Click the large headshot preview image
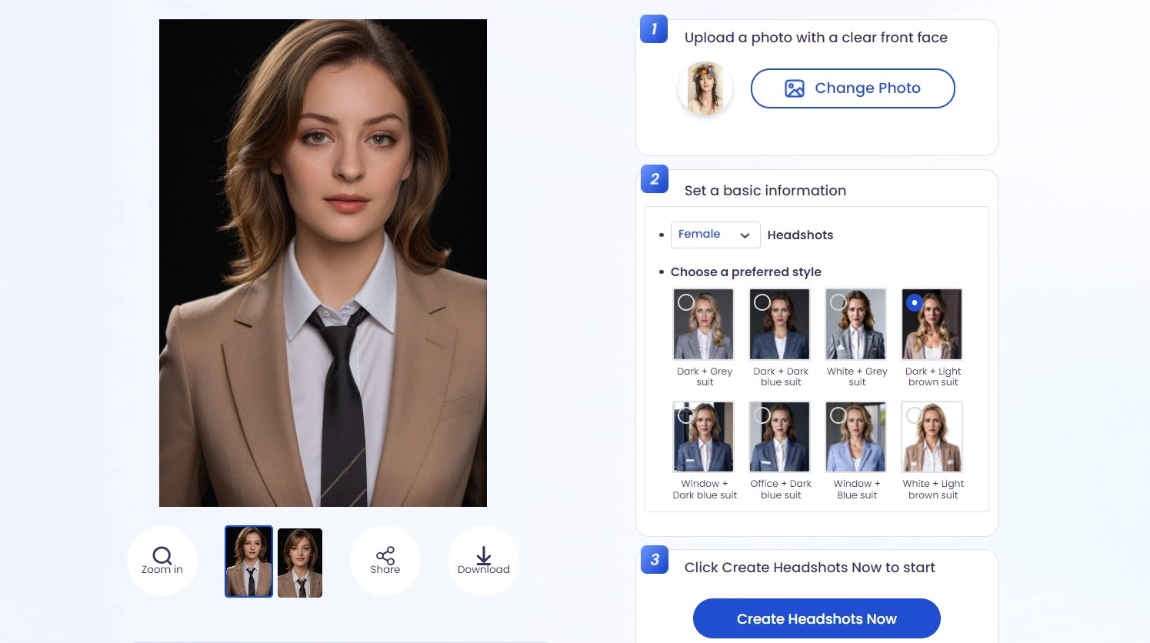This screenshot has width=1150, height=643. pyautogui.click(x=323, y=263)
